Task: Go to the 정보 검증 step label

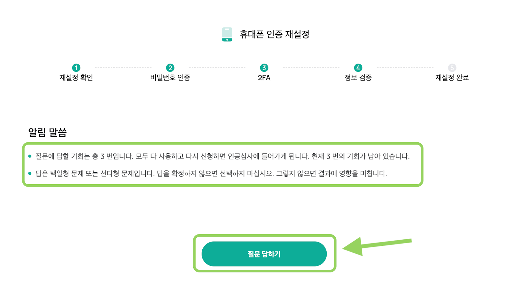Action: pos(358,78)
